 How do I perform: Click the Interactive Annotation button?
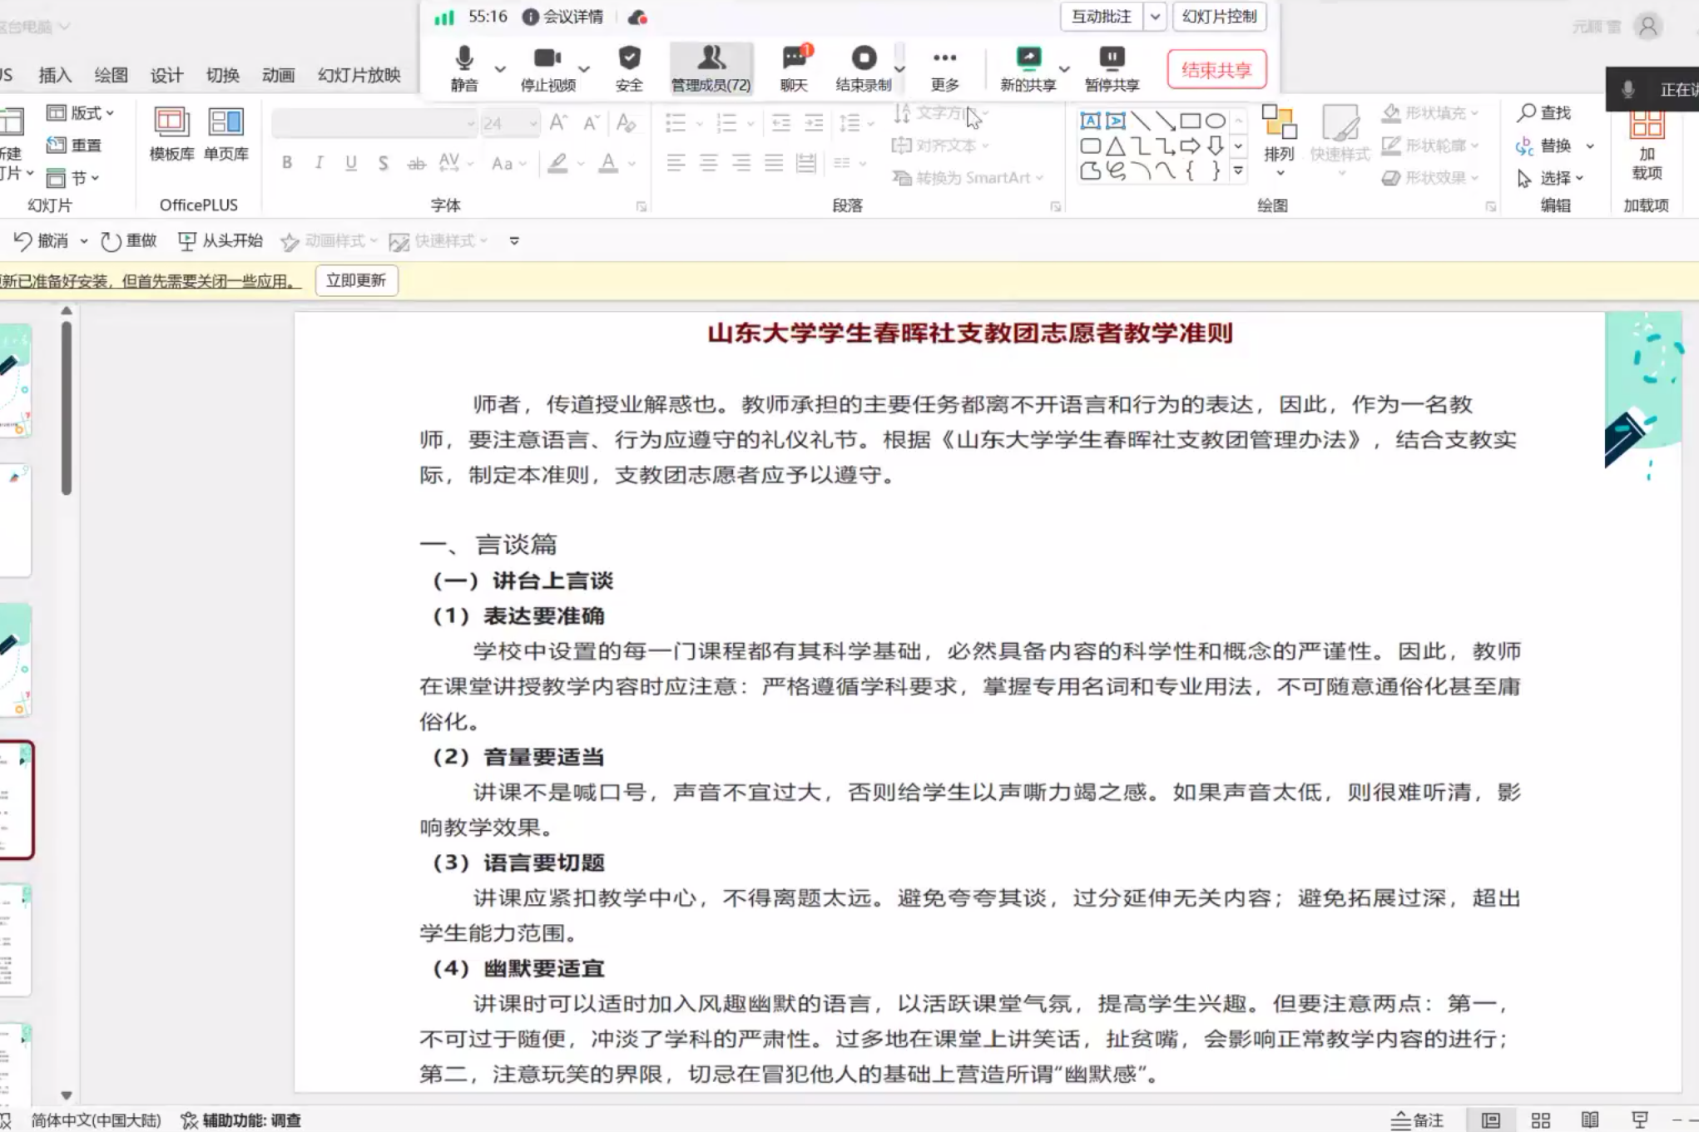[1101, 17]
